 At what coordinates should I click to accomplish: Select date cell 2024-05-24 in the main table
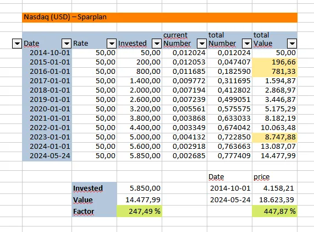click(x=47, y=156)
